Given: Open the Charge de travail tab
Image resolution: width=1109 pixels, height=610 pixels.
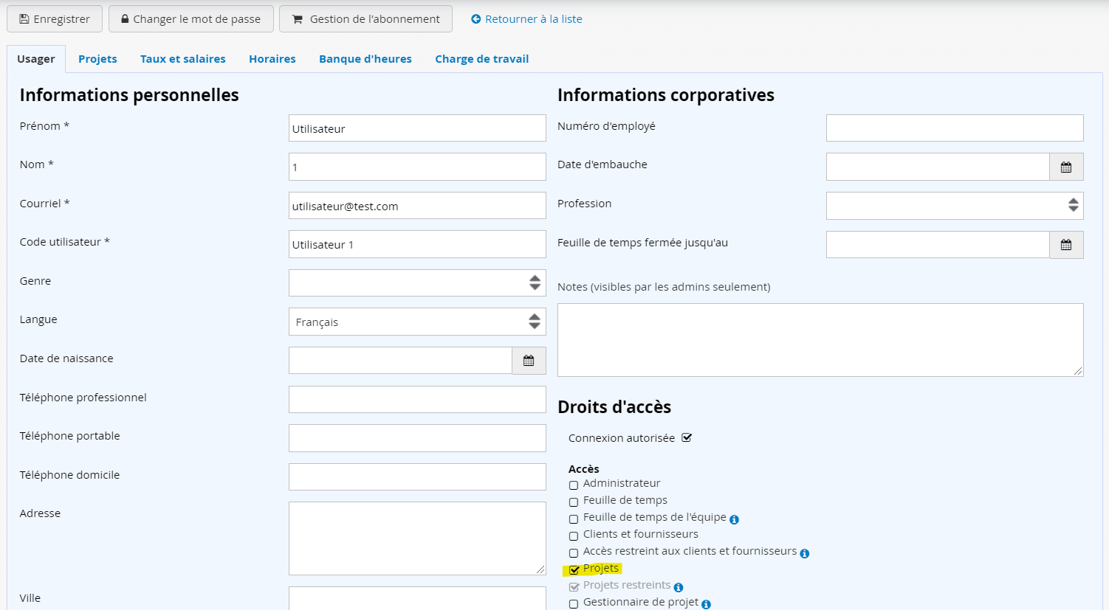Looking at the screenshot, I should tap(482, 59).
